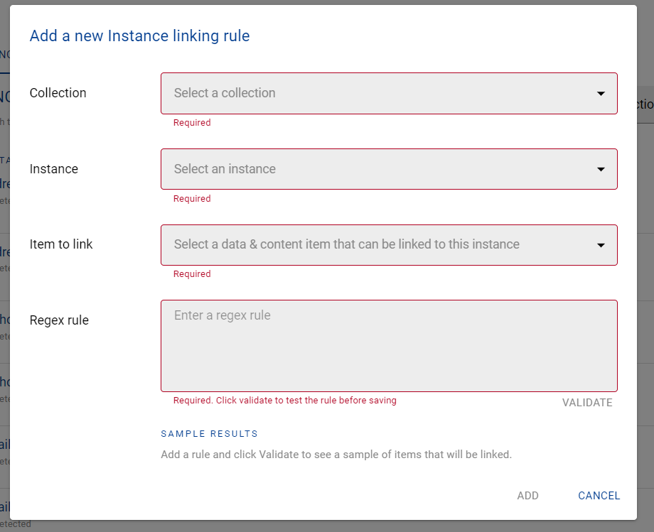Focus the 'Enter a regex rule' text area
The height and width of the screenshot is (532, 654).
click(389, 346)
